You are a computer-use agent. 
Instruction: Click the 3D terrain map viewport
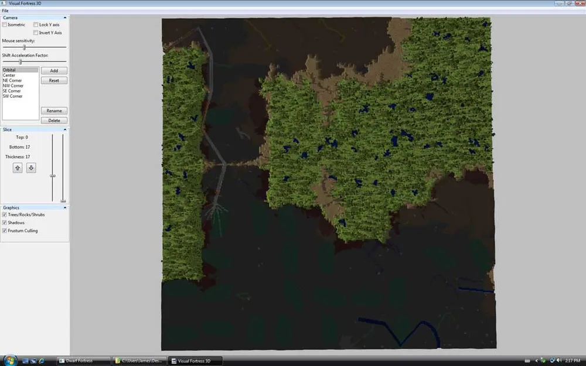point(329,184)
